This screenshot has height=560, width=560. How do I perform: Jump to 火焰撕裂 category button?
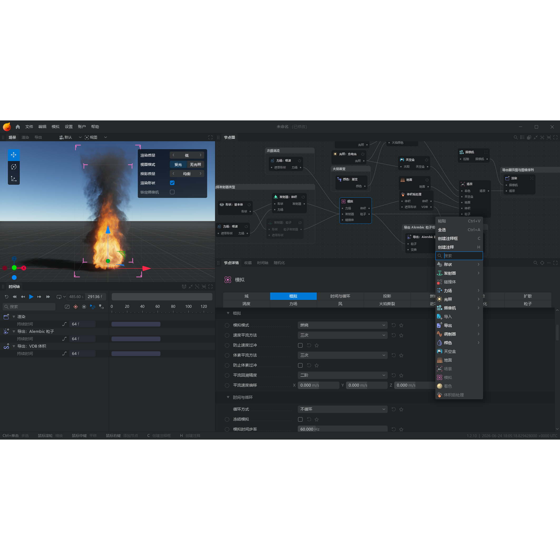[387, 304]
